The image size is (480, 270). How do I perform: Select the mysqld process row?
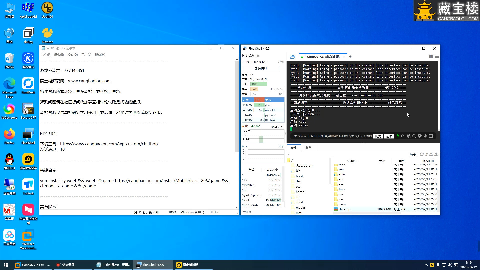tap(263, 110)
